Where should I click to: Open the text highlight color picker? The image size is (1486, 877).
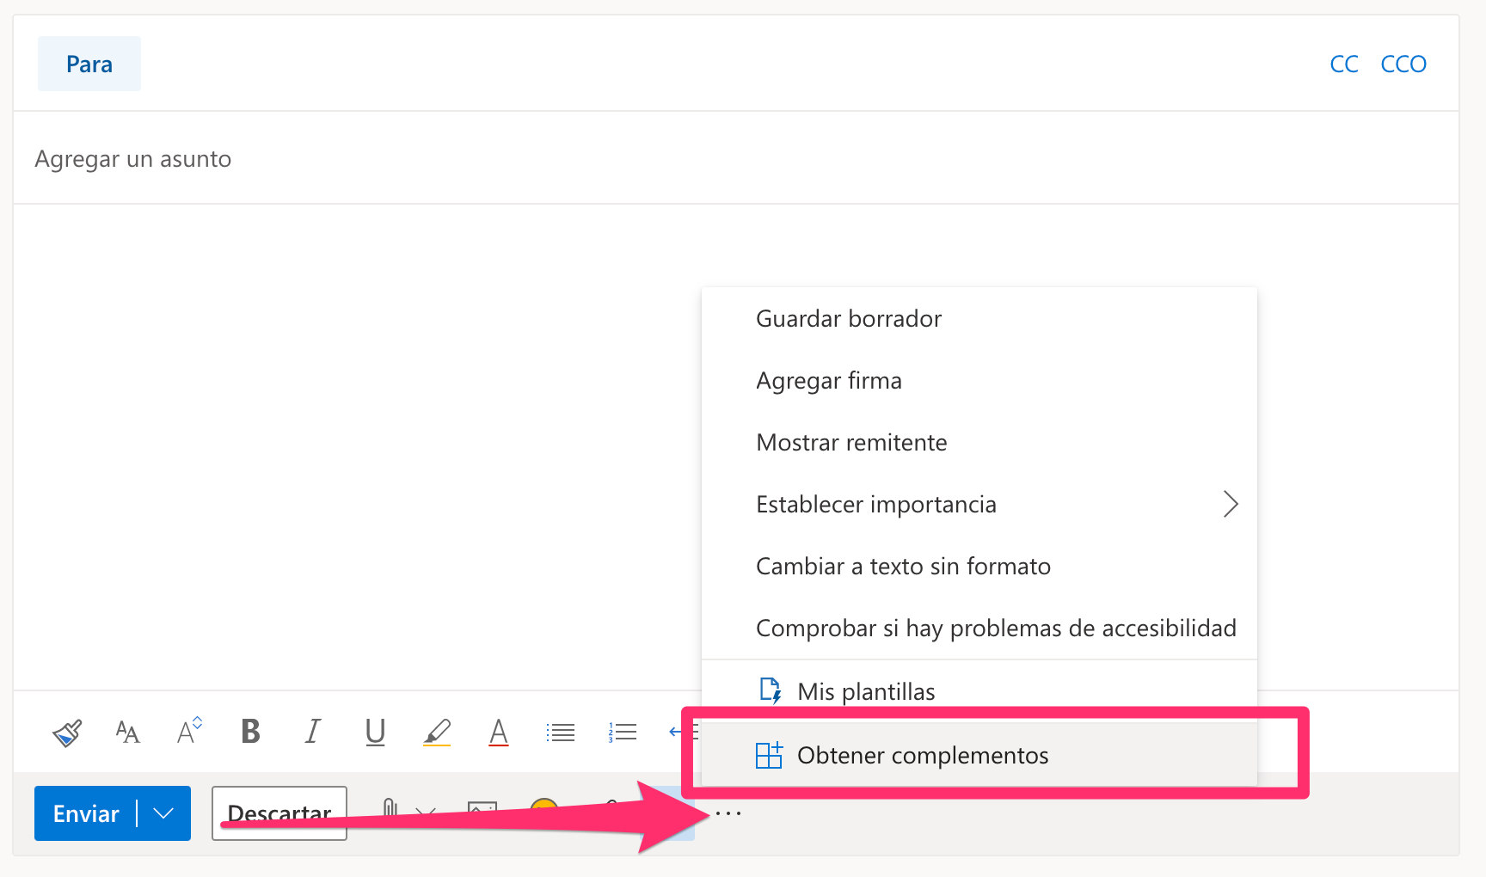click(x=437, y=733)
